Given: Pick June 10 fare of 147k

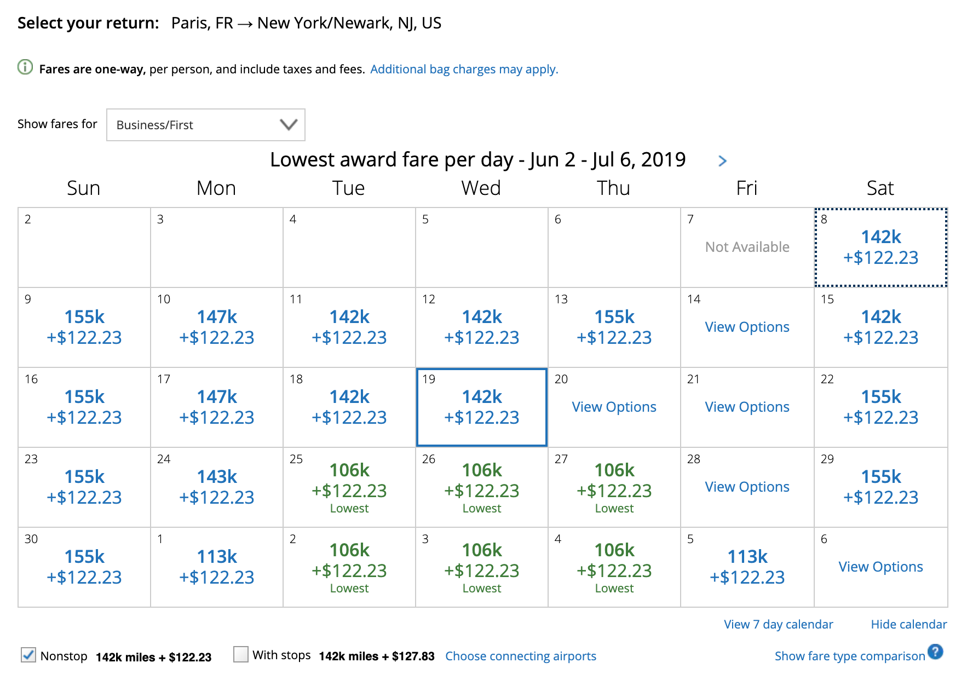Looking at the screenshot, I should pos(216,327).
